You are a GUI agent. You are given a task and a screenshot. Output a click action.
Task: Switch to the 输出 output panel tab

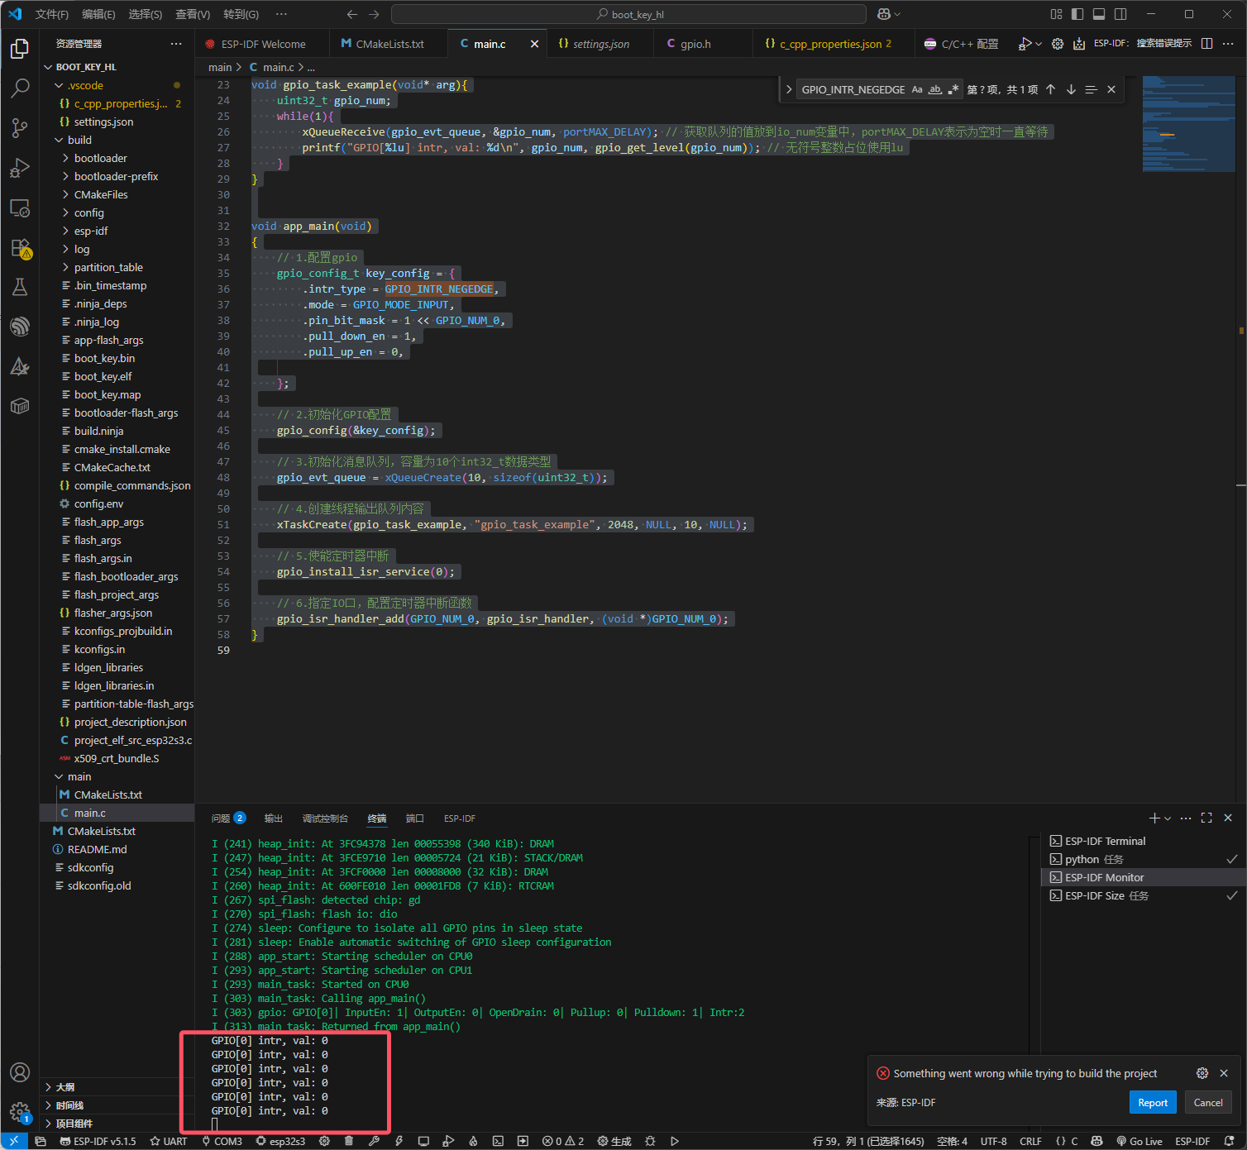[274, 818]
